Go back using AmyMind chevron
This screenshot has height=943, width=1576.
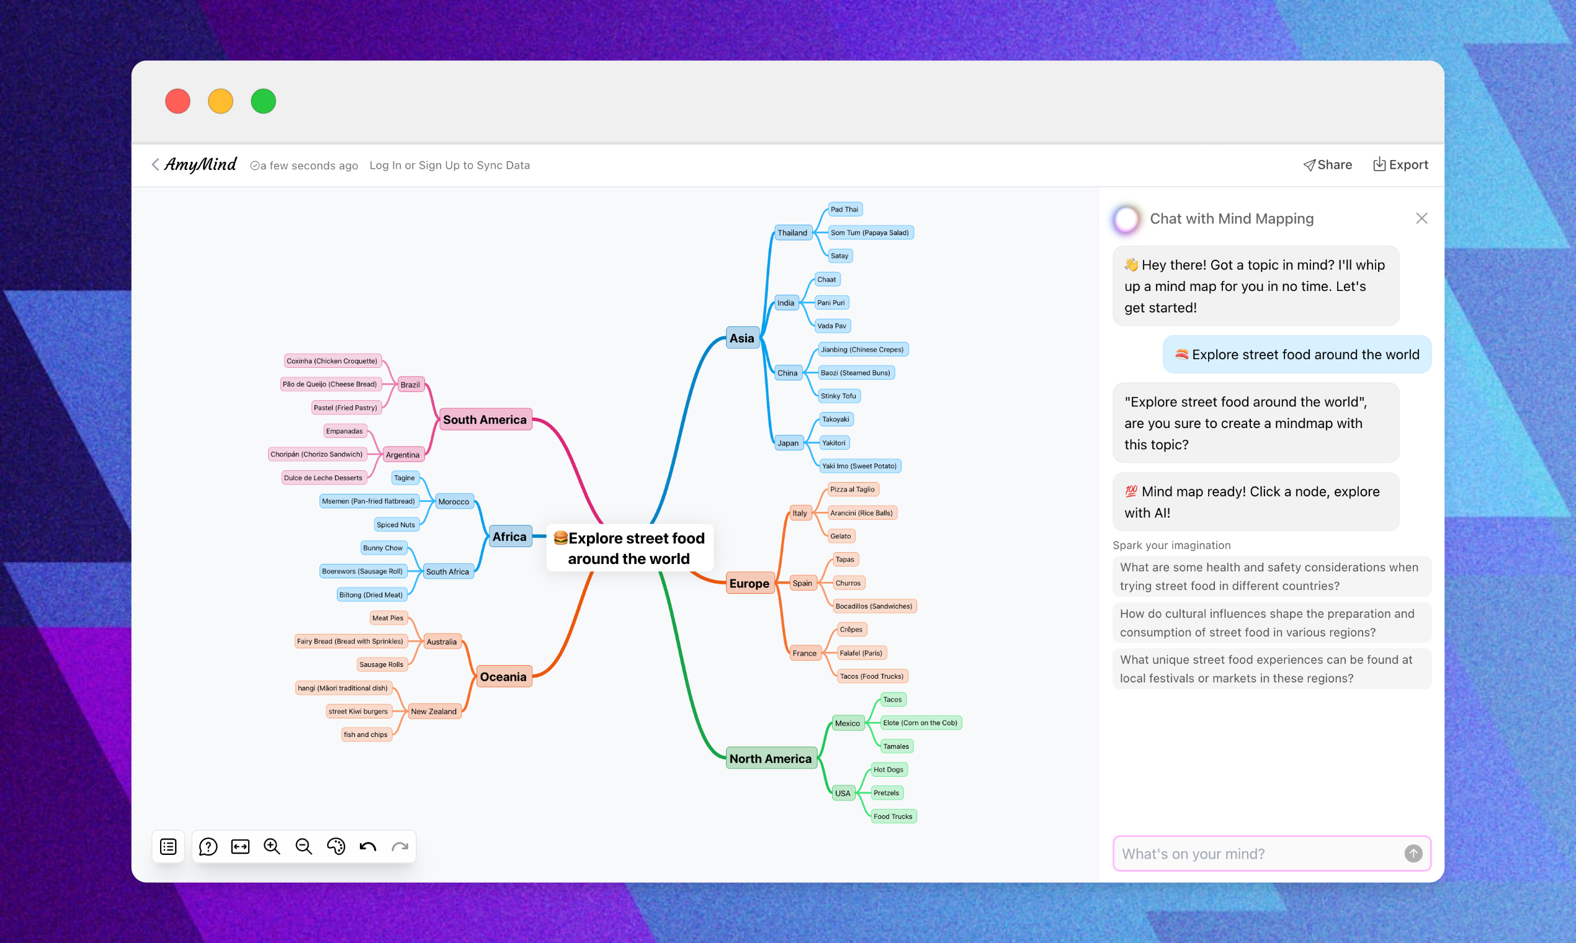point(155,164)
